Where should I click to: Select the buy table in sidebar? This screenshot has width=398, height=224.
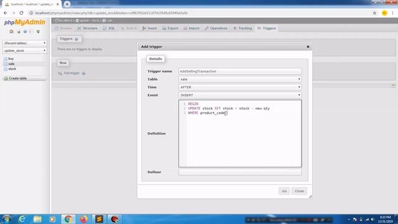(x=11, y=58)
